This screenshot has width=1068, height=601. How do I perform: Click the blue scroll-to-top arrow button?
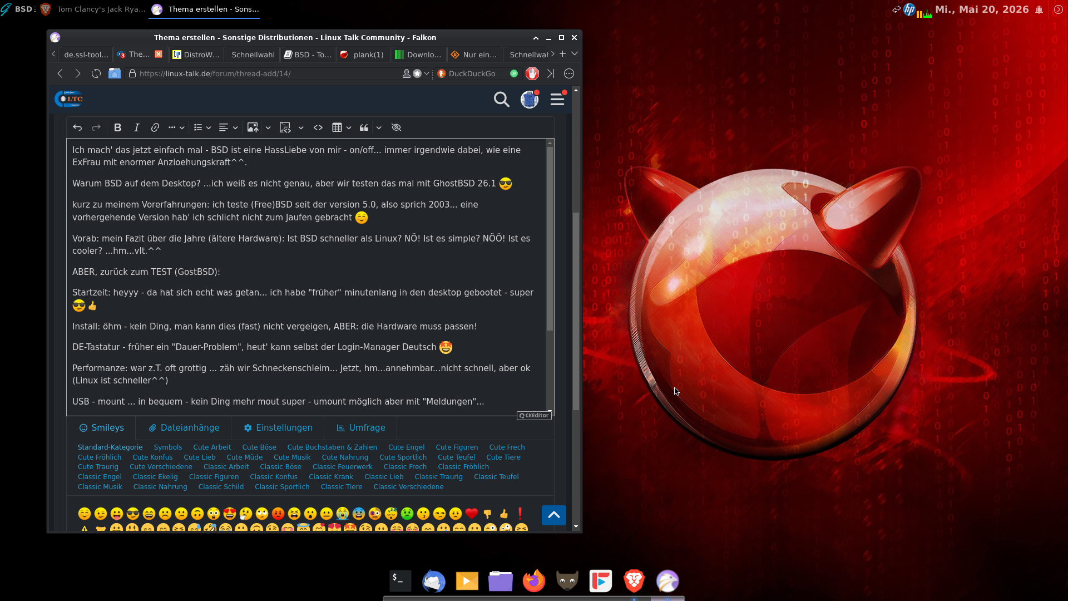(554, 515)
